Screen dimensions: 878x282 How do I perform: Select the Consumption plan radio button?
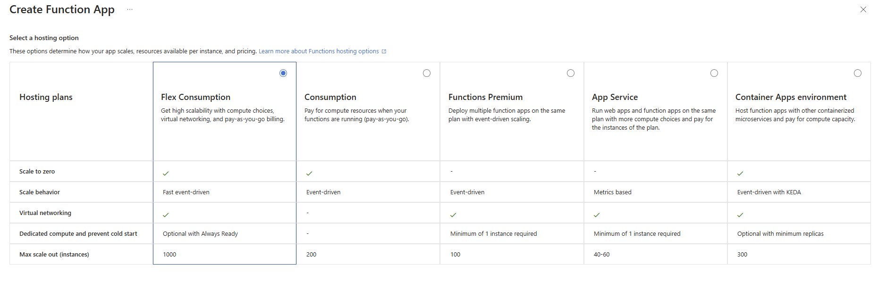coord(427,73)
